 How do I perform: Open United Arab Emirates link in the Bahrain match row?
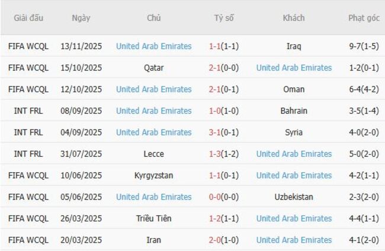pos(154,111)
